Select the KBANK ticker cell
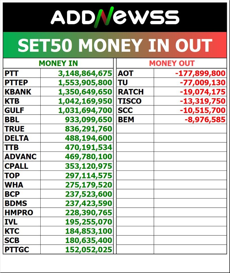 coord(18,92)
